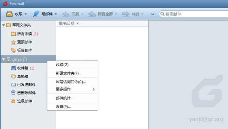Click the 收取 receive mail envelope icon
The height and width of the screenshot is (129, 228).
[x=9, y=14]
